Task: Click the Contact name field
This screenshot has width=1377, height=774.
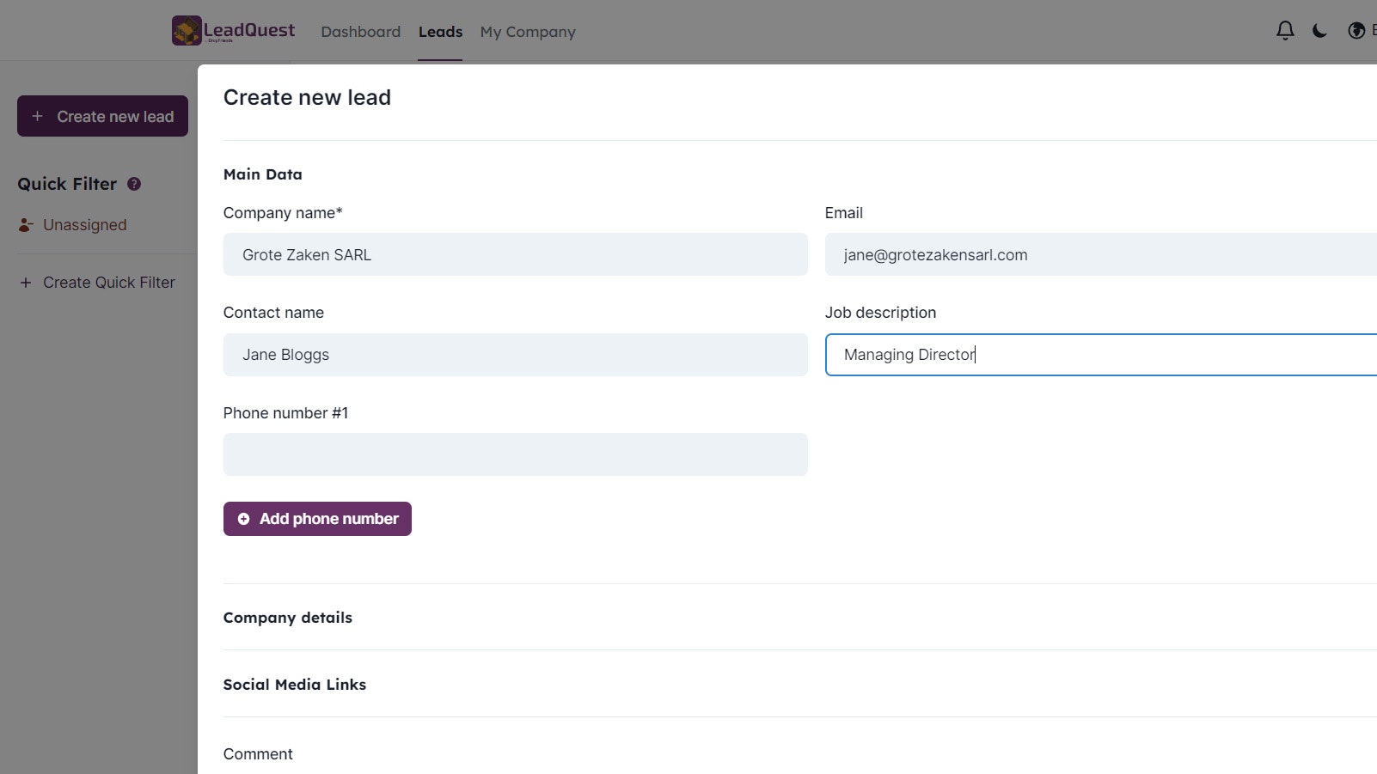Action: pos(516,355)
